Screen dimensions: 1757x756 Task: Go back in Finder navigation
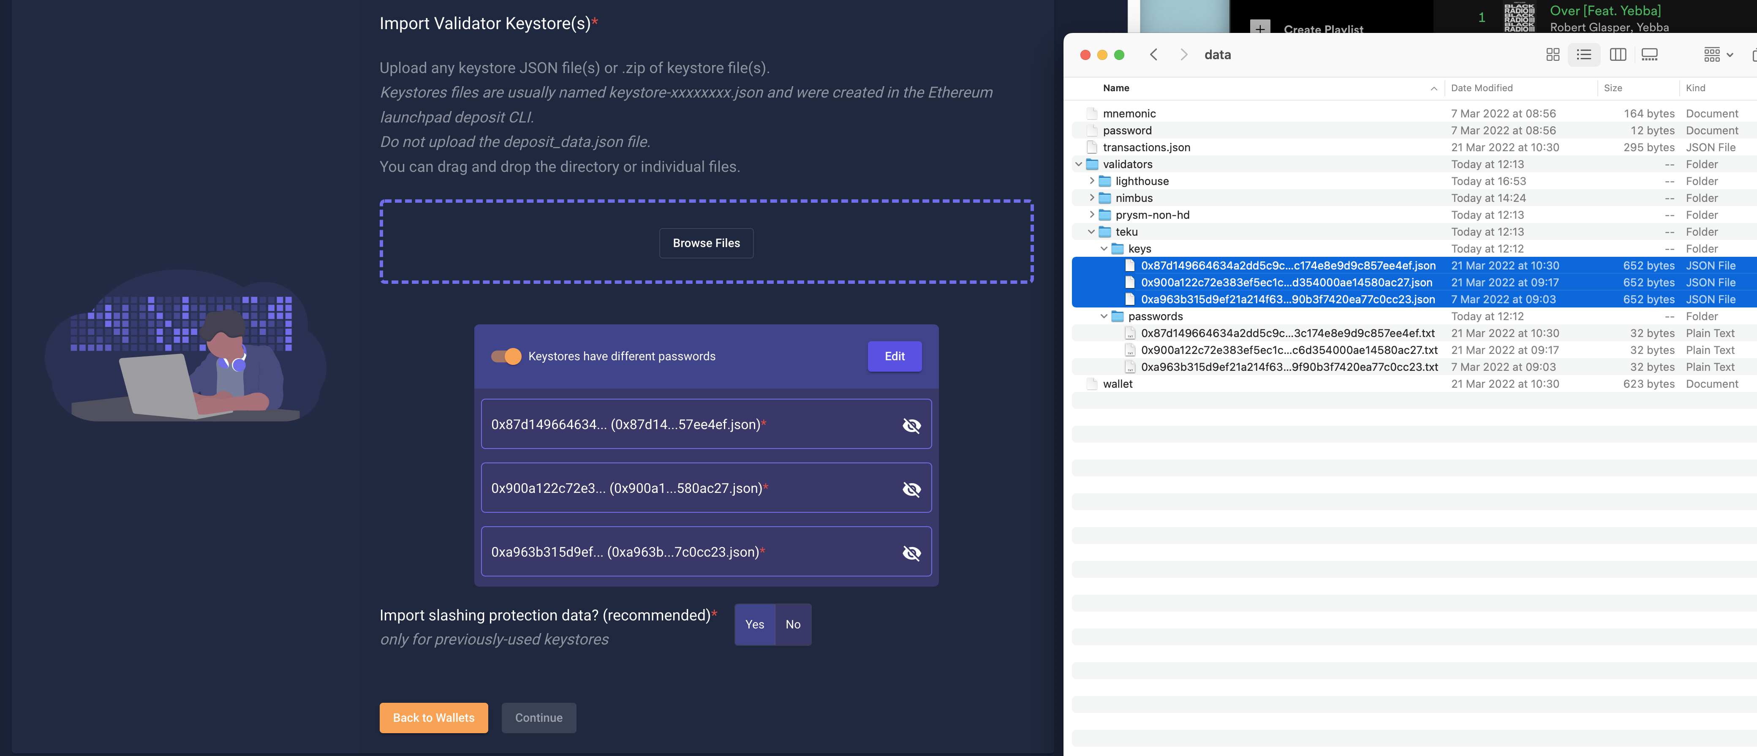[x=1153, y=54]
